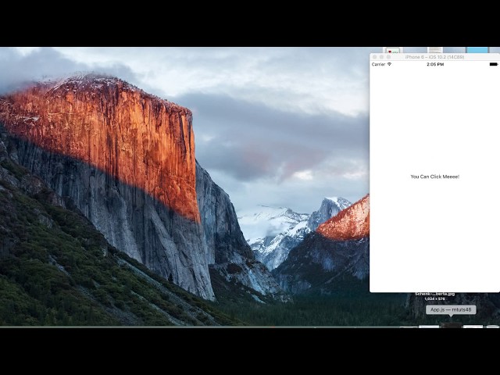Select the Schenk-...berta.jpg desktop file label
This screenshot has width=500, height=375.
pos(434,294)
